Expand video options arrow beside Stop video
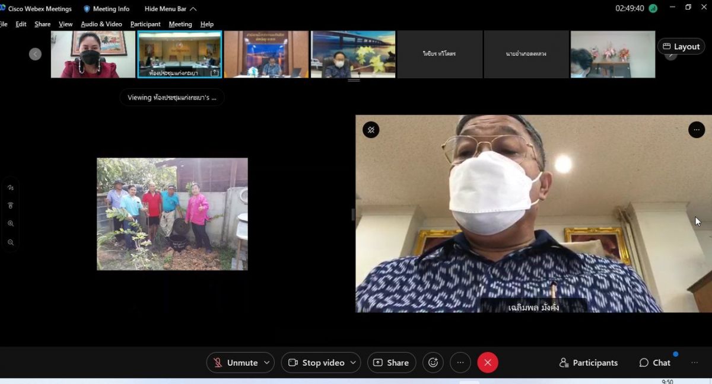 [354, 363]
